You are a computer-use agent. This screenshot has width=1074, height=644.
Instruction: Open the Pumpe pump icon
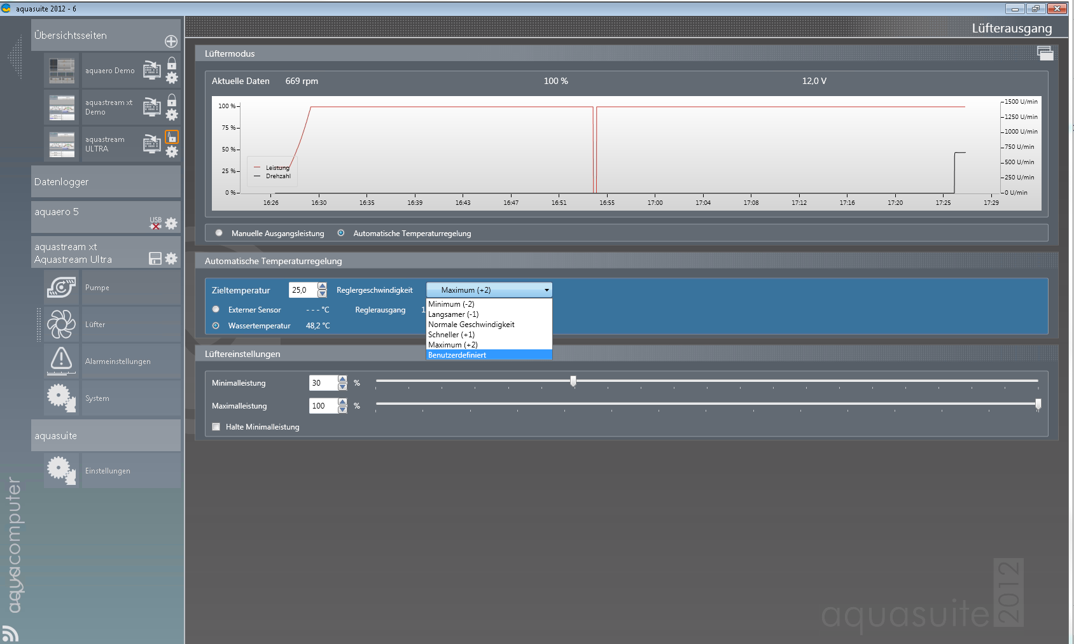pos(61,287)
